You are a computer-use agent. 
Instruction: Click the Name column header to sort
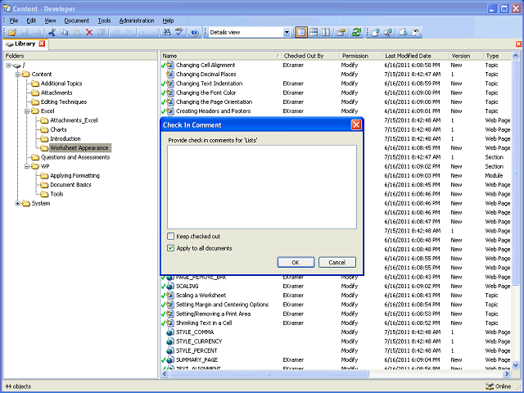click(221, 56)
